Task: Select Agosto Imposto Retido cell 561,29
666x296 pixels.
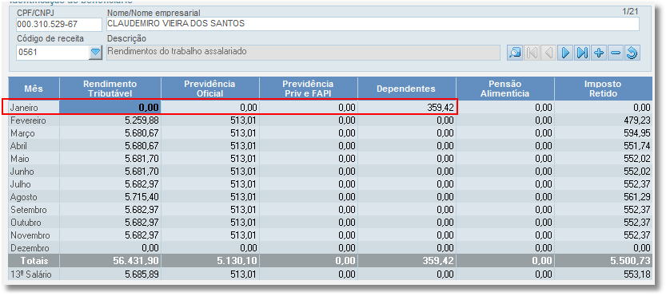Action: point(603,197)
